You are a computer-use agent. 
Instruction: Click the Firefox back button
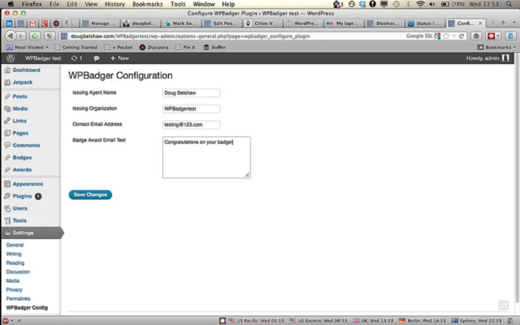(10, 36)
